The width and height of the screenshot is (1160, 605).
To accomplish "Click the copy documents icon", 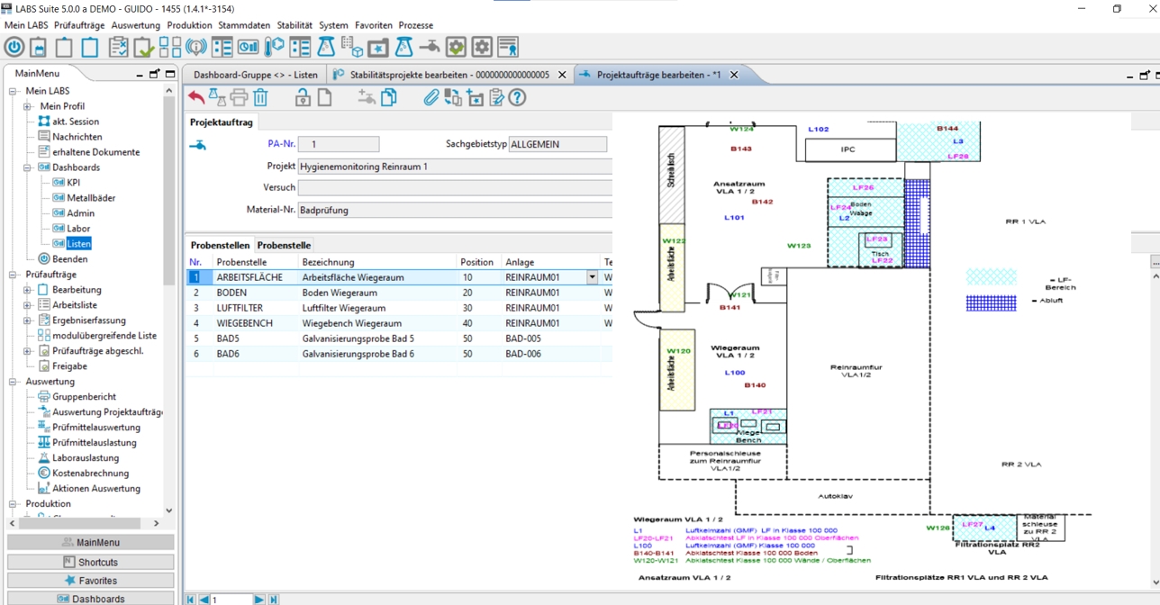I will coord(389,97).
